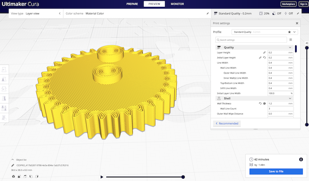Click the bottom handle of layer slider
The width and height of the screenshot is (309, 181).
click(307, 125)
